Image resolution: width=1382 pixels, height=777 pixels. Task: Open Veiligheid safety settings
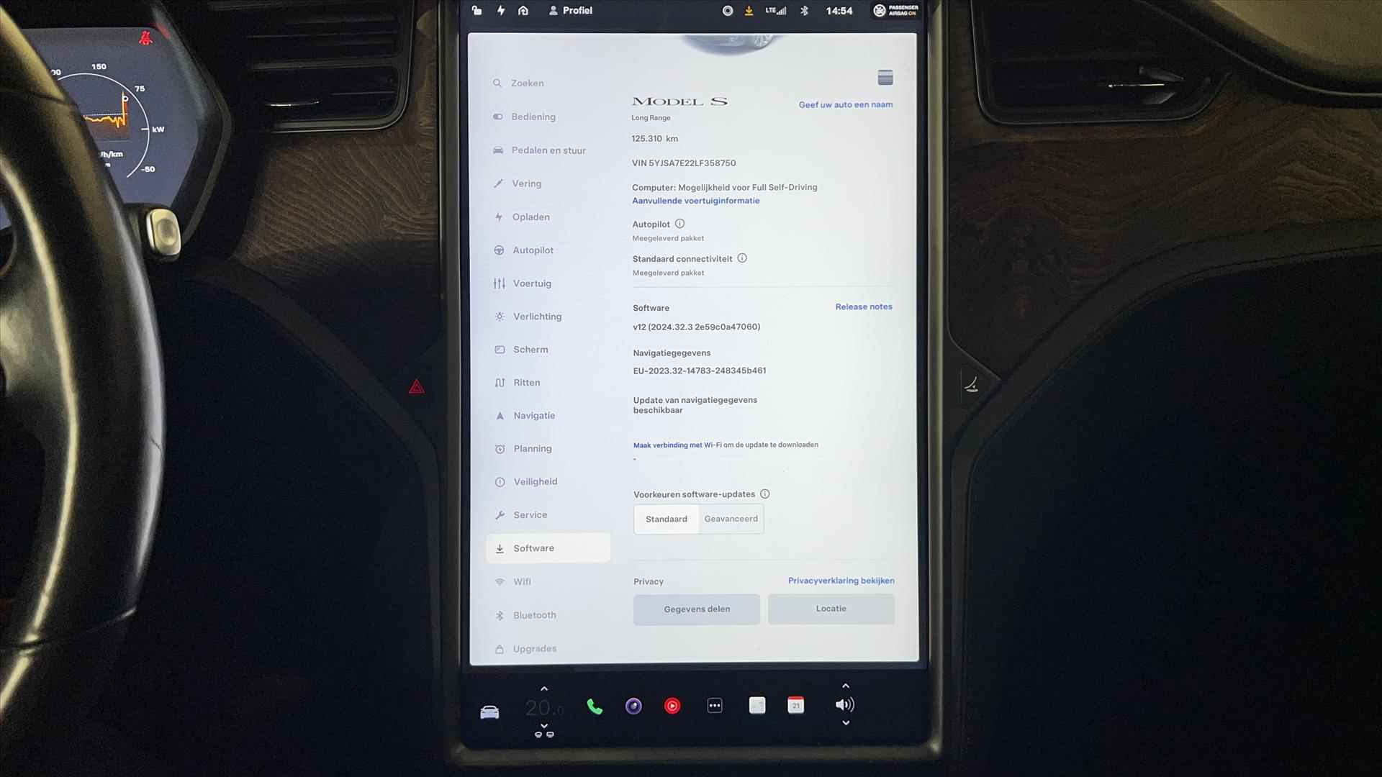point(534,481)
